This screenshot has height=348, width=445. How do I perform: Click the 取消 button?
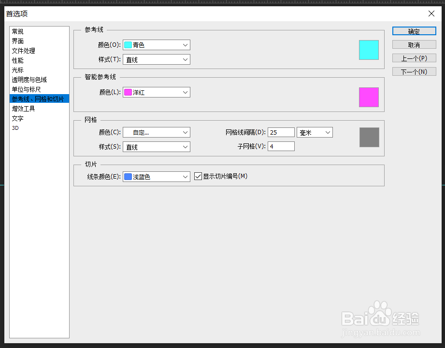pyautogui.click(x=414, y=44)
